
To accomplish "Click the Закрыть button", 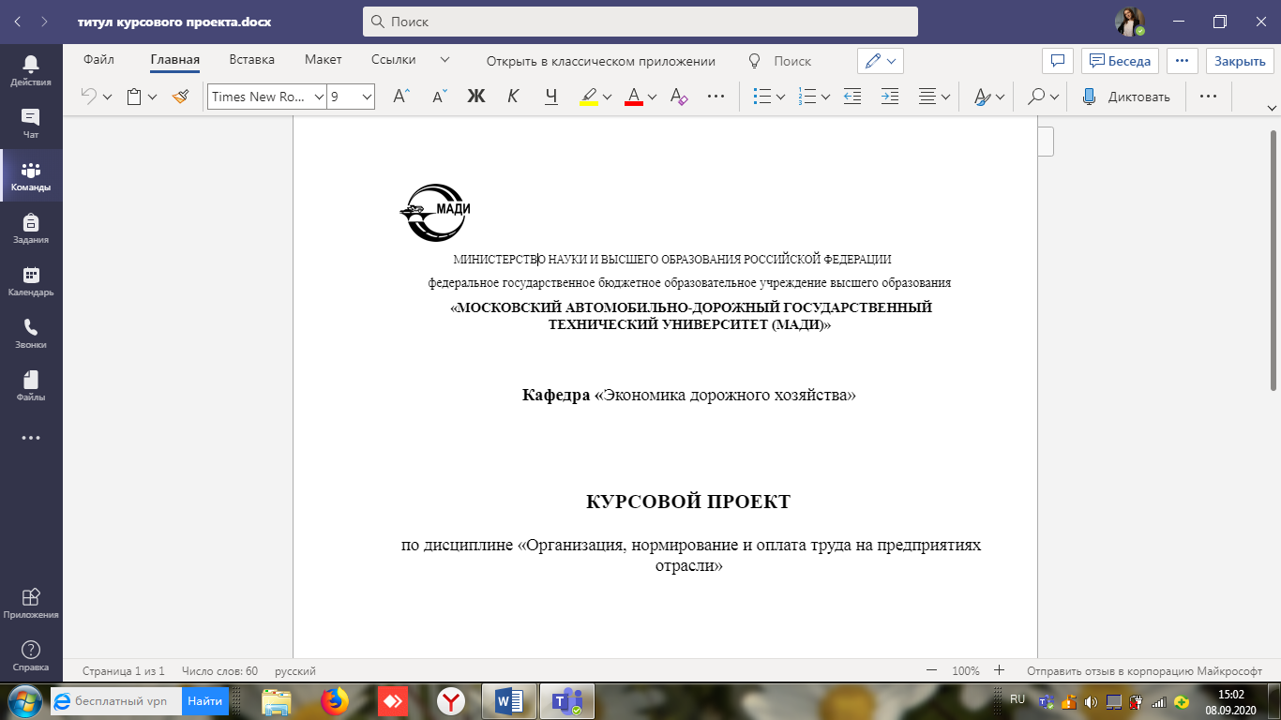I will (x=1240, y=61).
